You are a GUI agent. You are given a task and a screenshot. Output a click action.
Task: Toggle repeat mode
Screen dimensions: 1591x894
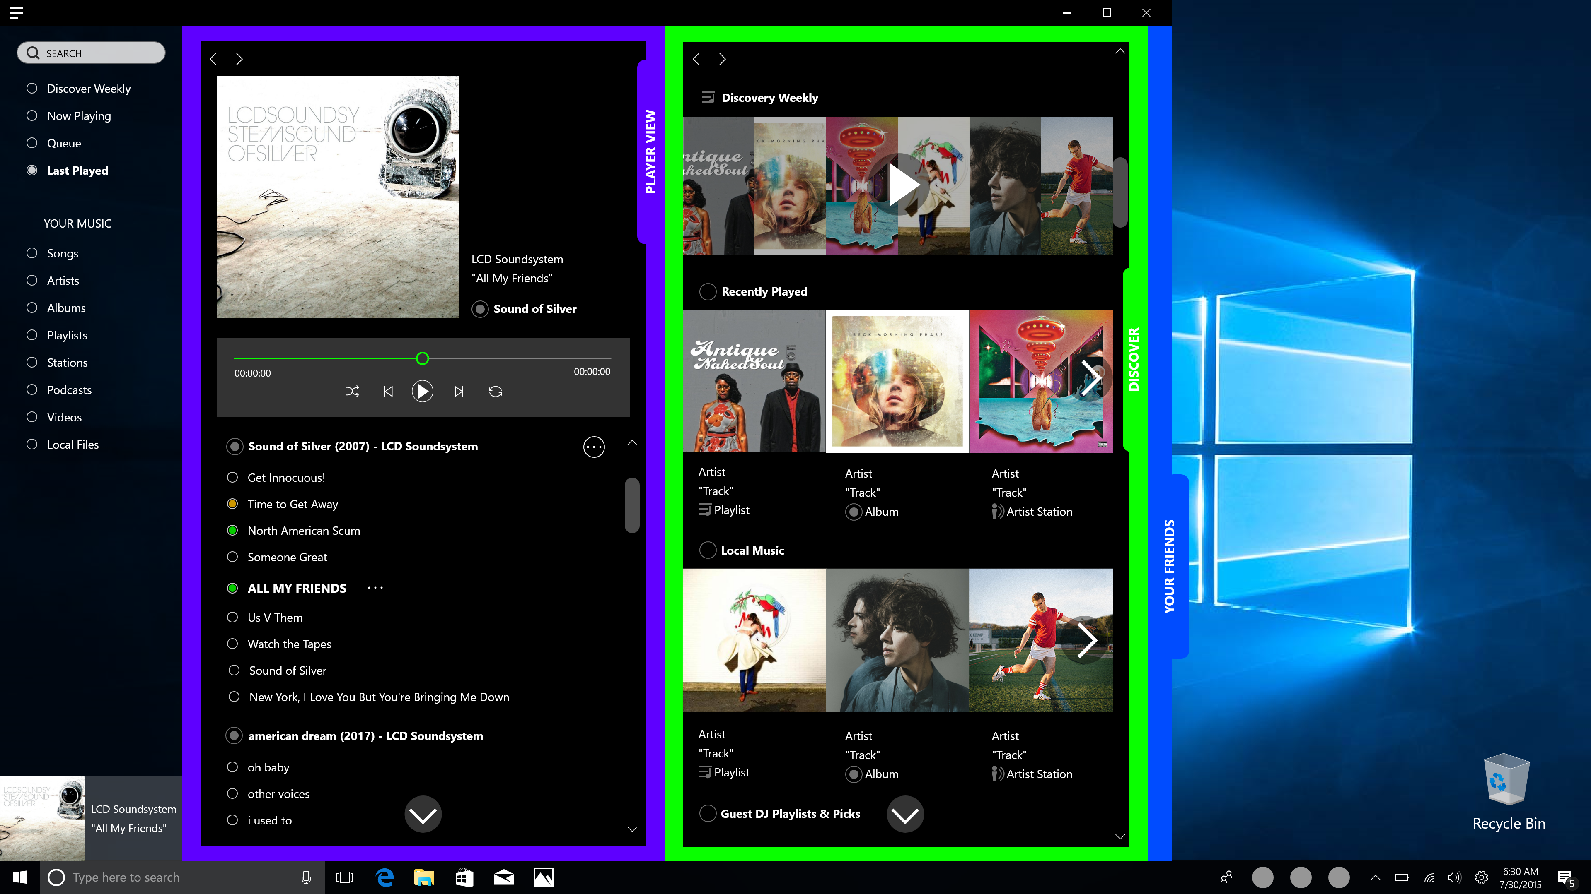(x=496, y=391)
